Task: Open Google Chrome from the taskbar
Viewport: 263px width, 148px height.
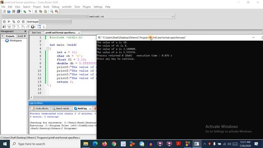Action: point(114,144)
